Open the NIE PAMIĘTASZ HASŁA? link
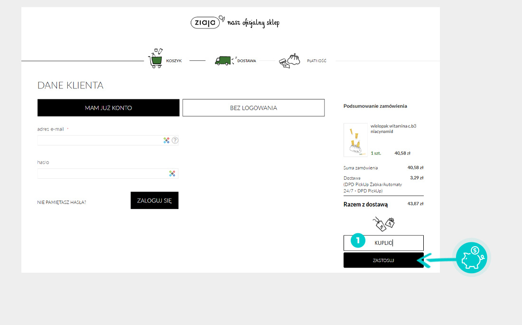The width and height of the screenshot is (522, 325). 62,202
